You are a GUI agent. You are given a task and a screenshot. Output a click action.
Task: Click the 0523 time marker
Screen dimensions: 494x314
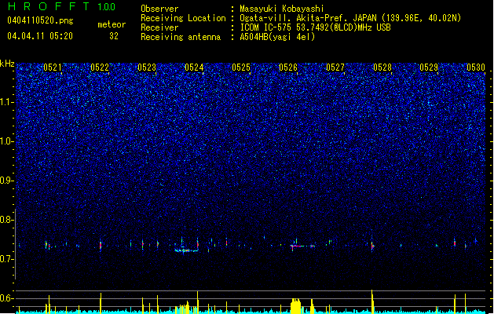coord(147,68)
